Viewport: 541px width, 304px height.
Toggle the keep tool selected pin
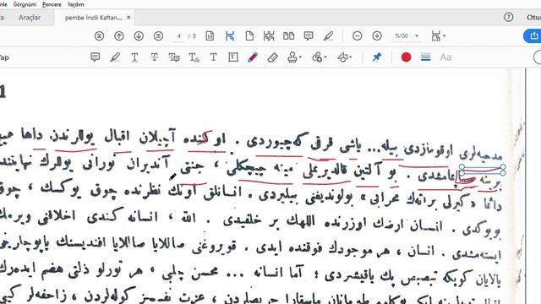pos(377,57)
